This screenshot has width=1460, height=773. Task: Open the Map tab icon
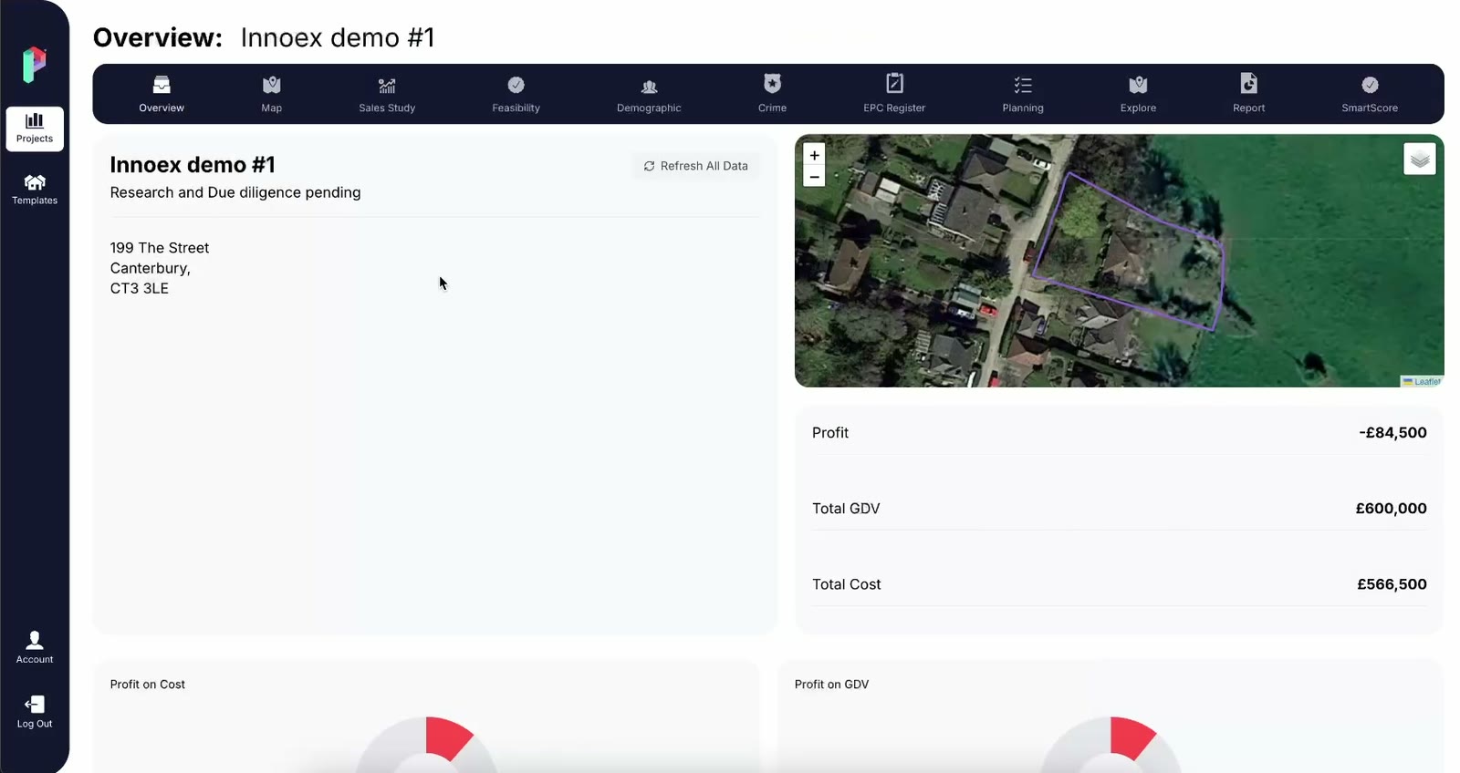272,85
